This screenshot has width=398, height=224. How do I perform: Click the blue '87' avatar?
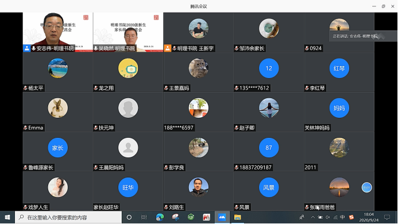tap(269, 148)
